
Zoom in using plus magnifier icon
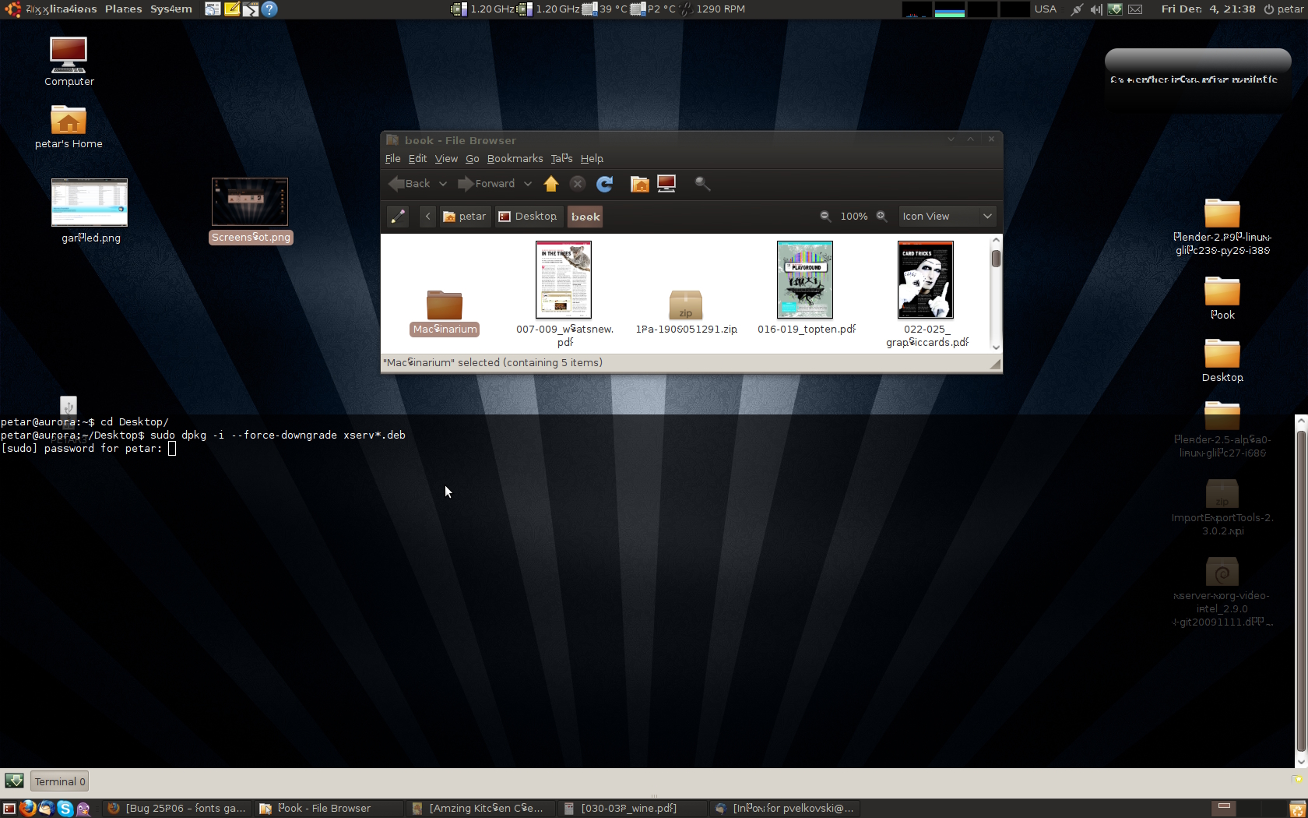point(881,217)
